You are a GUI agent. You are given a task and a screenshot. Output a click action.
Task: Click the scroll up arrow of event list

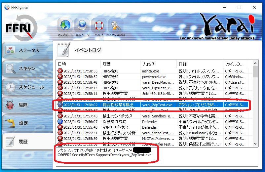(x=255, y=63)
